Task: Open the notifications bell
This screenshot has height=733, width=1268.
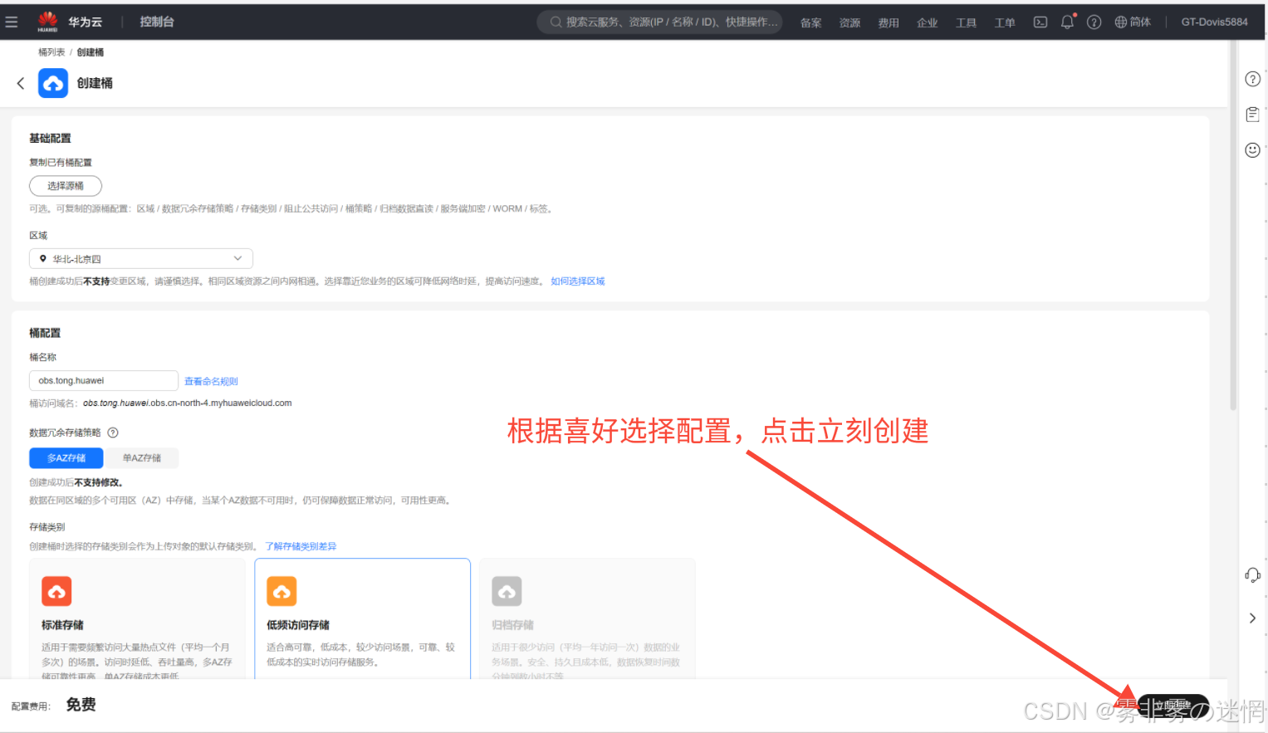Action: 1067,22
